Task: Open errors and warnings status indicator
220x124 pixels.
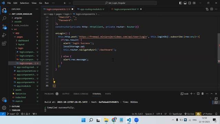Action: [x=25, y=114]
